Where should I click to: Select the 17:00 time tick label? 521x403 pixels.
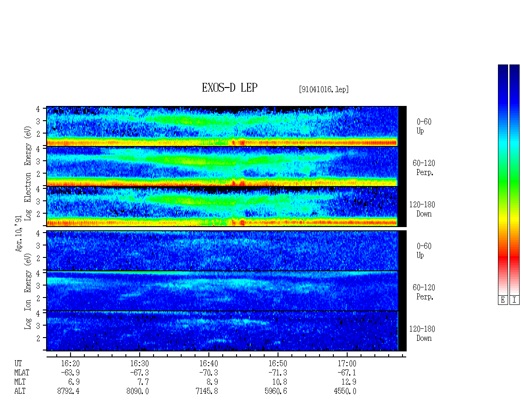pos(347,363)
